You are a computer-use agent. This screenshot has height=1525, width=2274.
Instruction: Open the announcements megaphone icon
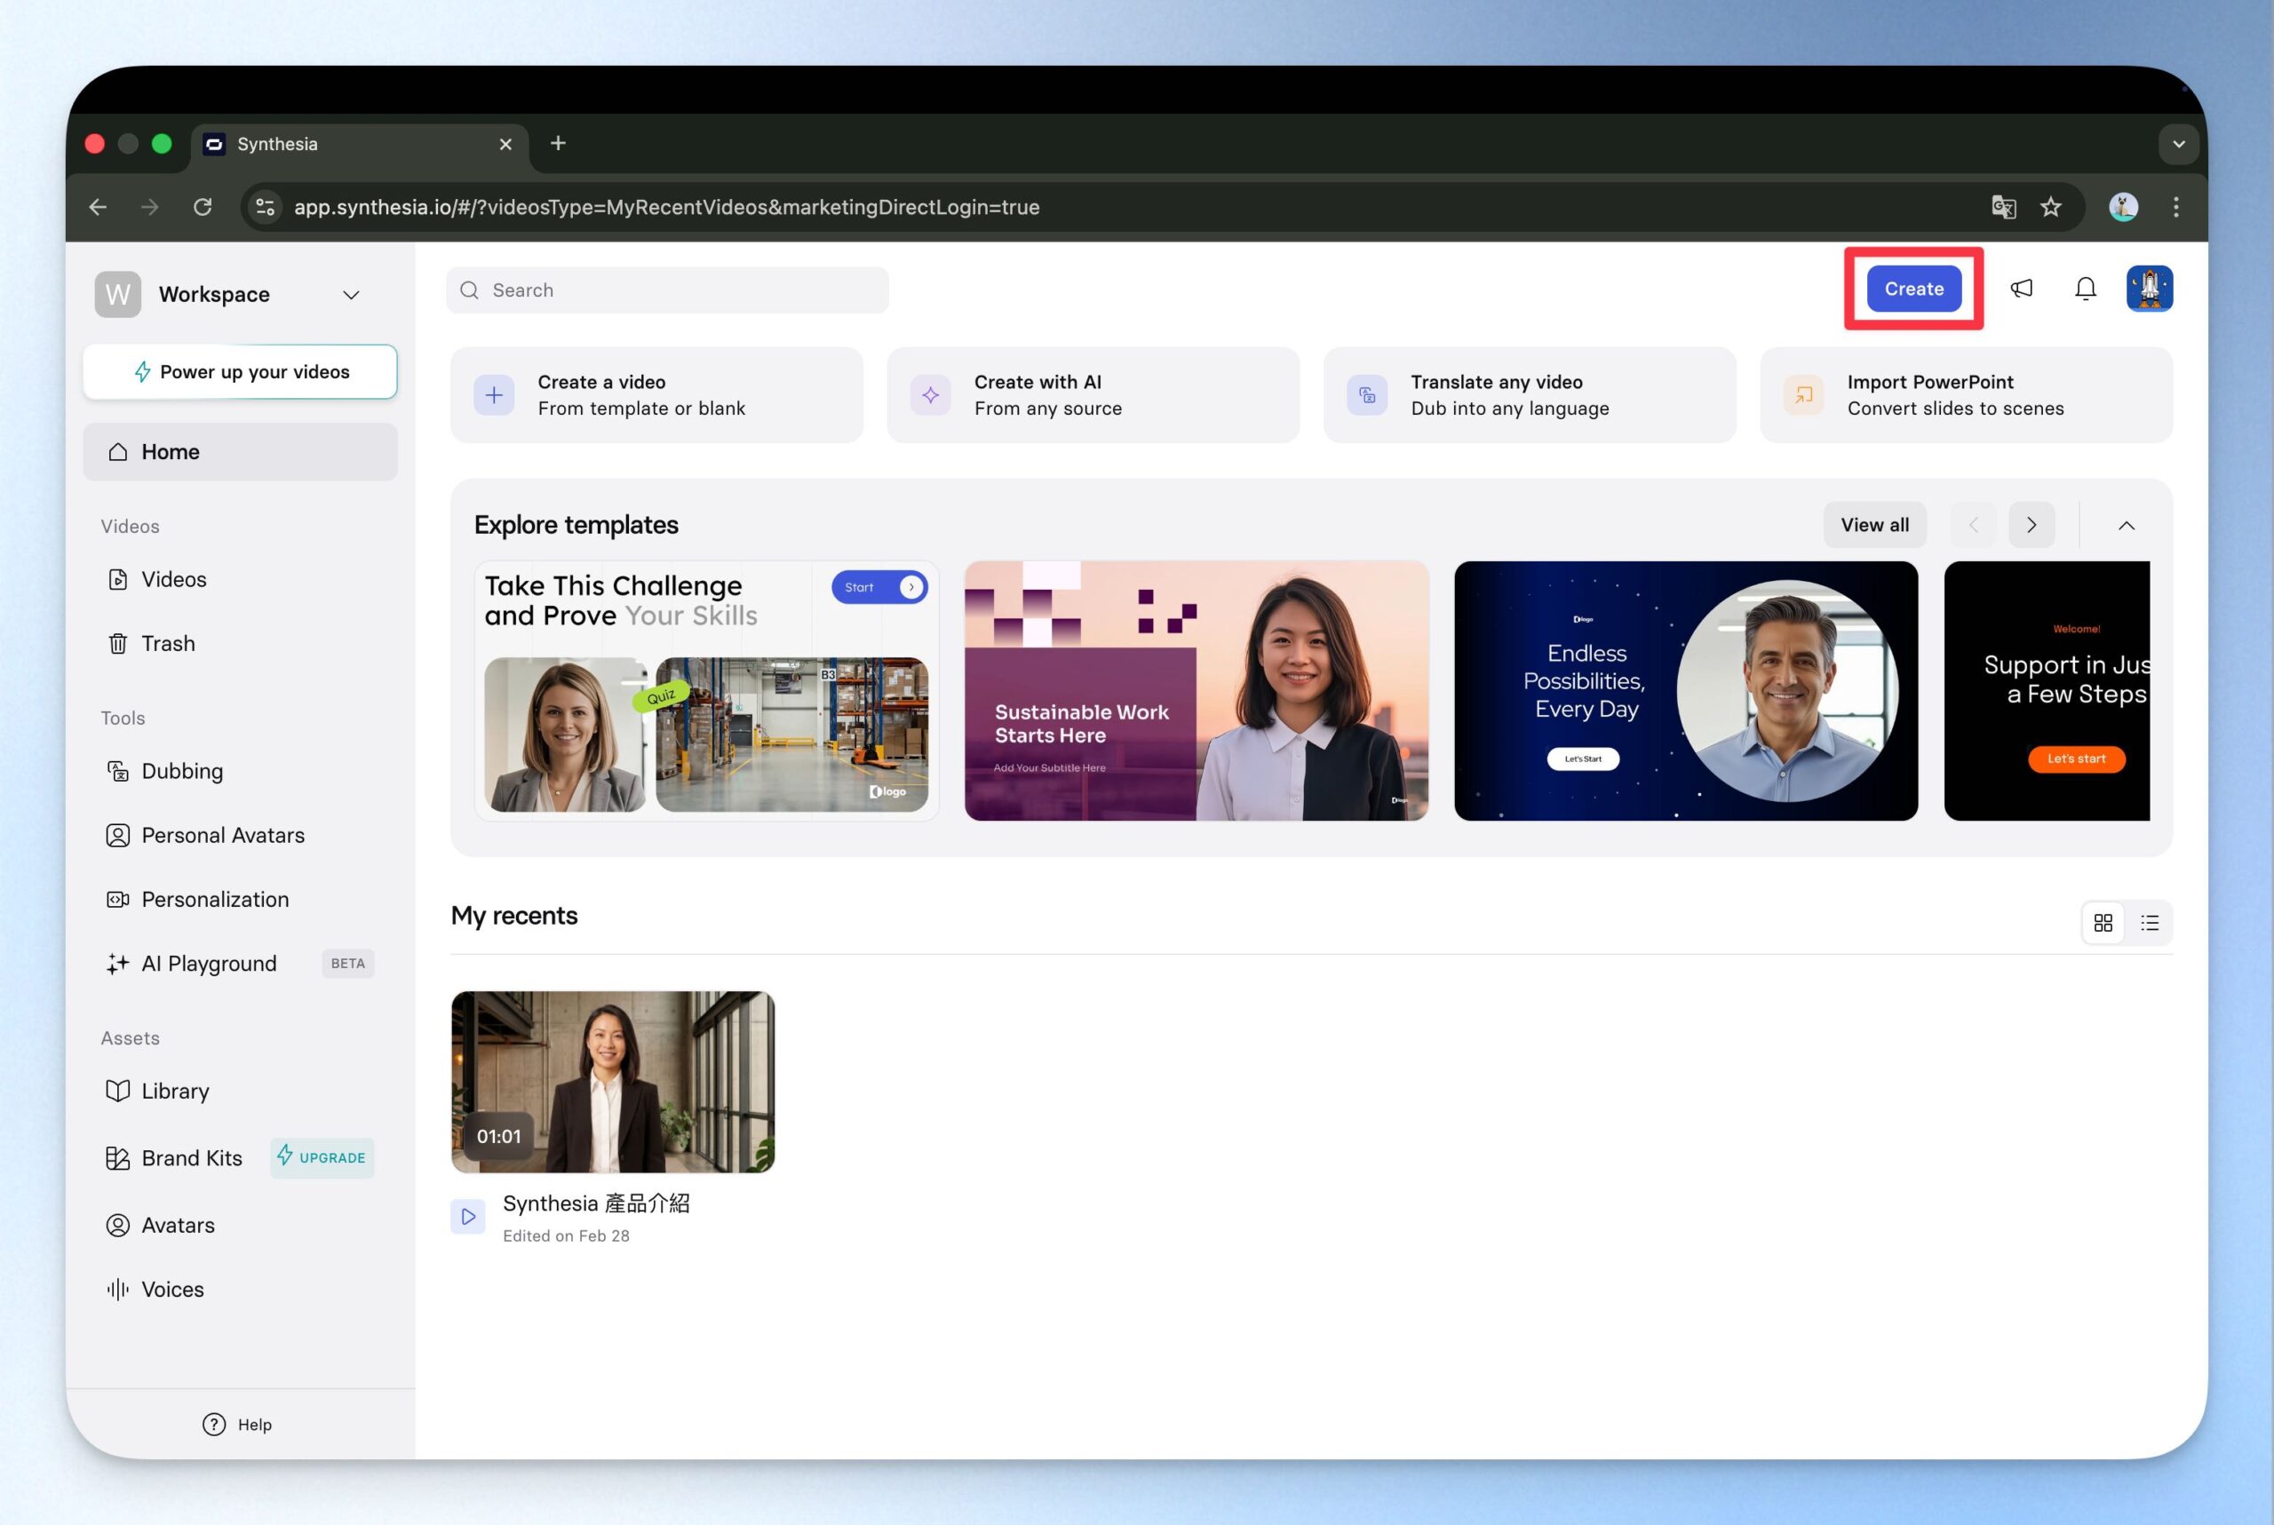click(2021, 289)
